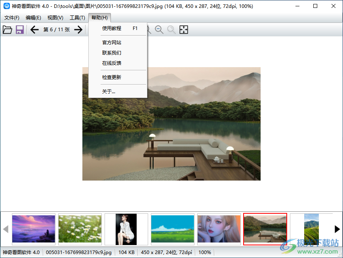This screenshot has width=343, height=258.
Task: Select the white daisies thumbnail
Action: 80,229
